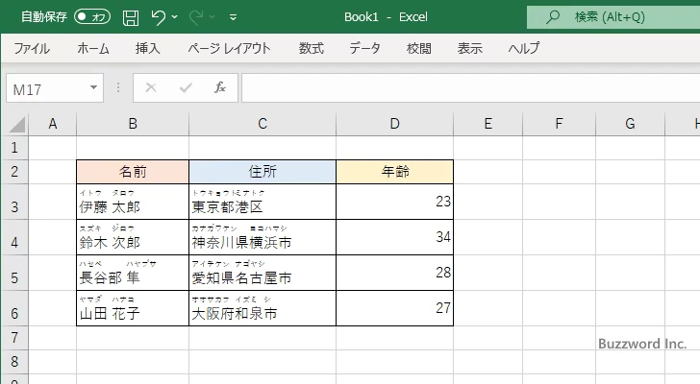700x384 pixels.
Task: Select the cell 伊藤 太郎
Action: pos(133,202)
